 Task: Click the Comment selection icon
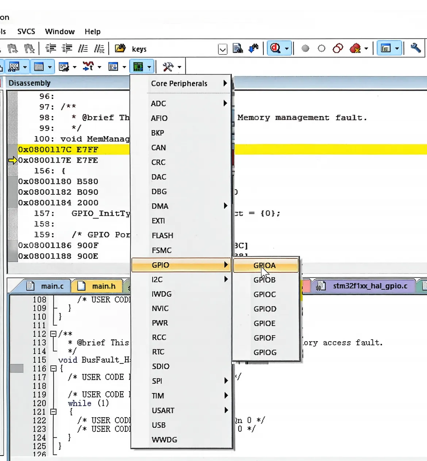click(83, 49)
